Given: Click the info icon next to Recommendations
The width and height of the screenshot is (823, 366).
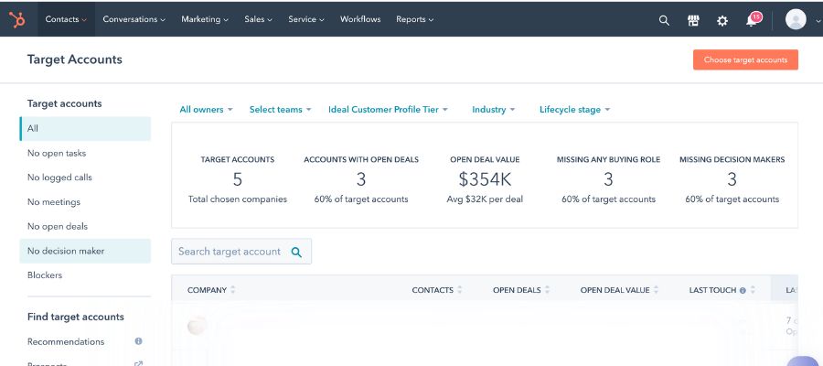Looking at the screenshot, I should (x=139, y=341).
